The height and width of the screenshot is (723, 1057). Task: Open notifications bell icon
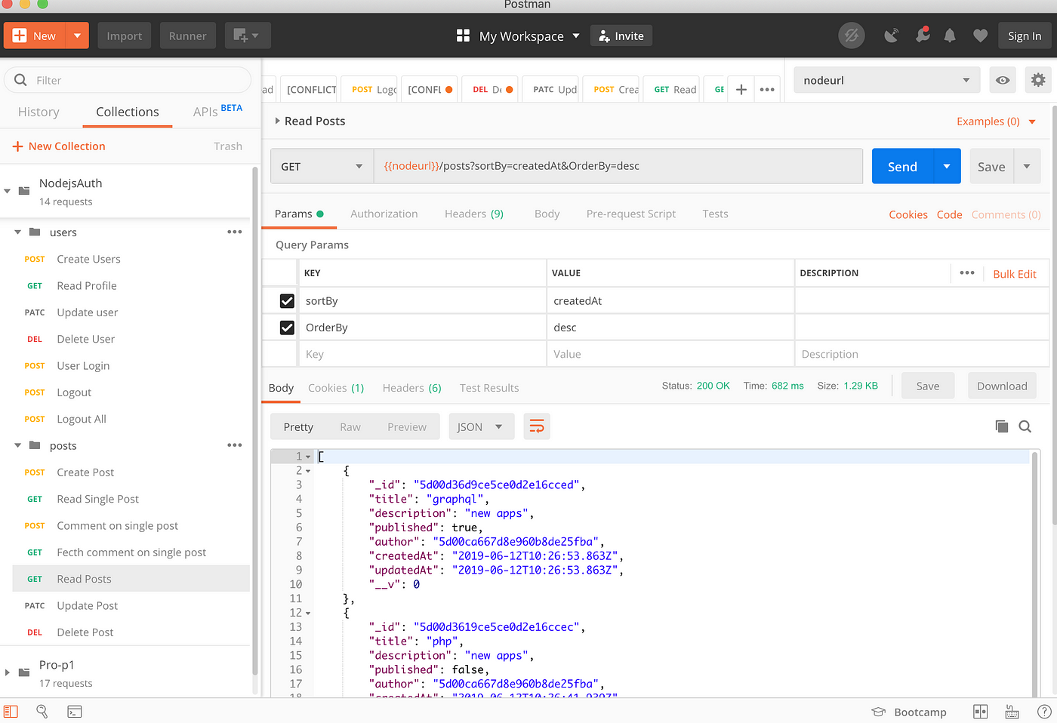(950, 35)
